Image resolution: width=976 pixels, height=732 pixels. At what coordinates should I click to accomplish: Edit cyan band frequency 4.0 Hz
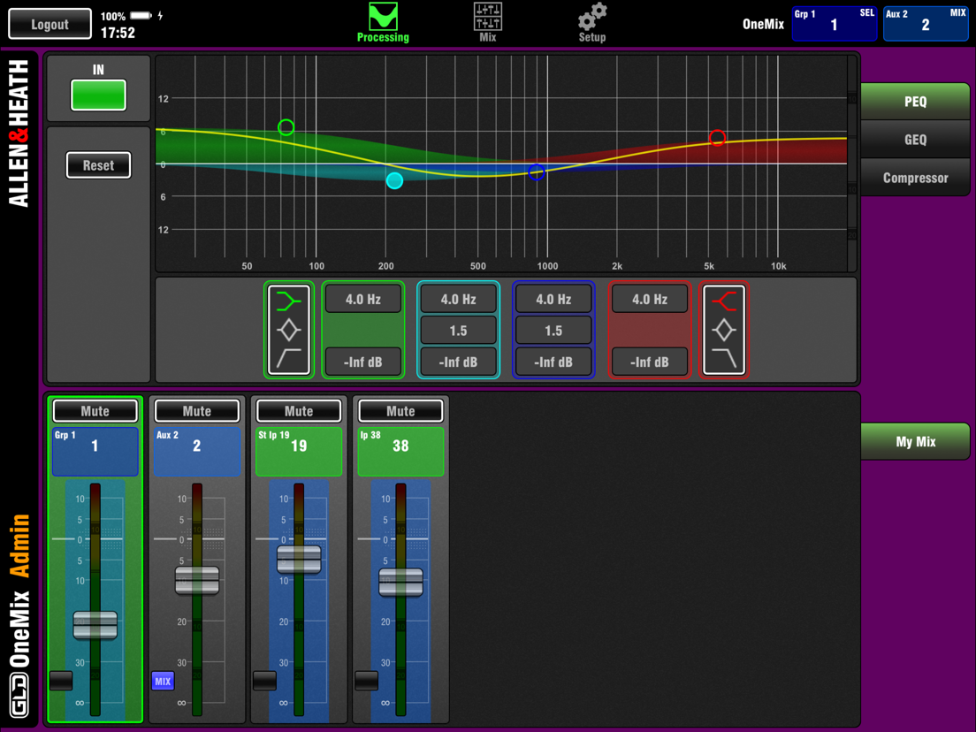[458, 300]
